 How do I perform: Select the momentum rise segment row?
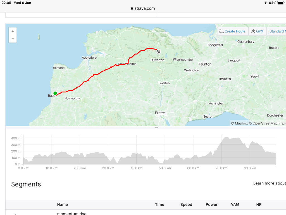[x=72, y=214]
